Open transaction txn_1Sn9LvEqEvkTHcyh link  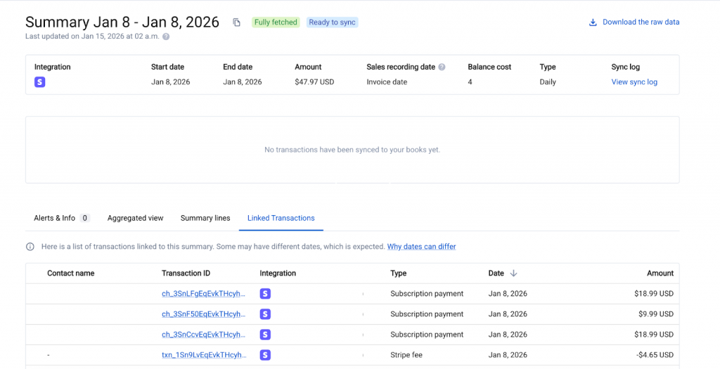click(x=204, y=355)
